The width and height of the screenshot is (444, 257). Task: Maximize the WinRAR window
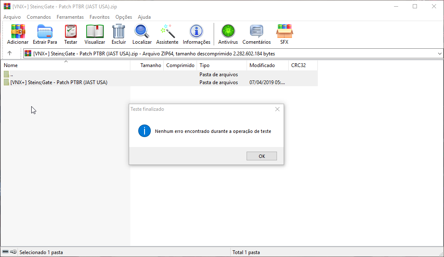(415, 6)
